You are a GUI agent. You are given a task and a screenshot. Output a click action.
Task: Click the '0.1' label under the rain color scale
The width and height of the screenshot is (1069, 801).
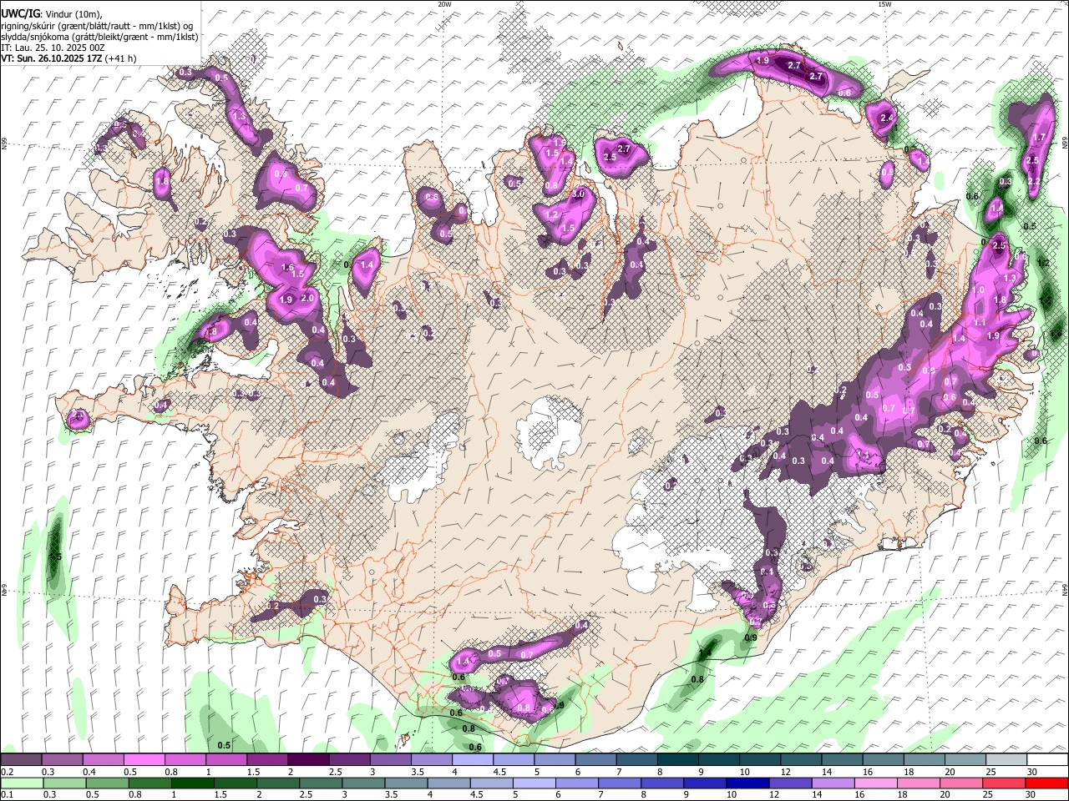(7, 794)
